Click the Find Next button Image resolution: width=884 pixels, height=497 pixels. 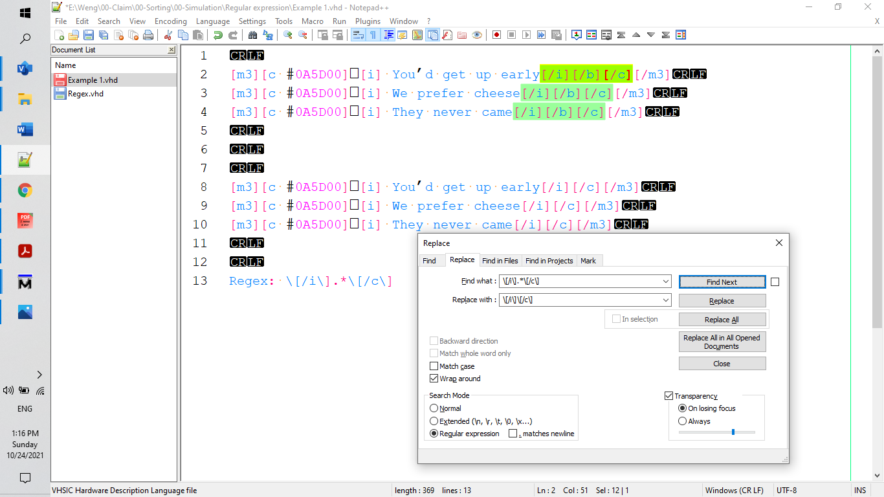pyautogui.click(x=722, y=282)
